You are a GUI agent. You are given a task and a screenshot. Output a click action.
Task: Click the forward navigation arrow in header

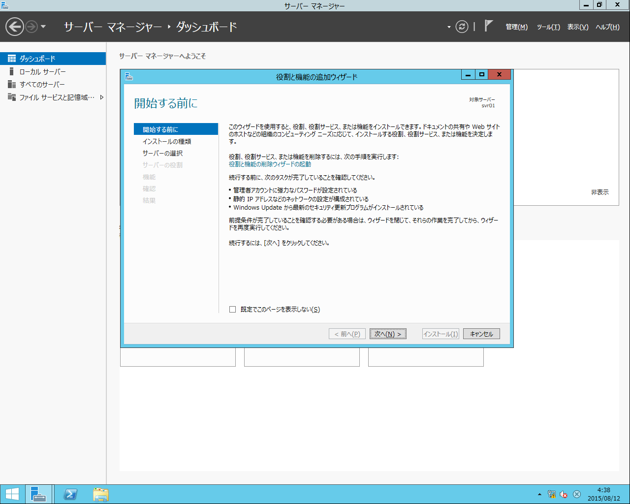(x=31, y=27)
